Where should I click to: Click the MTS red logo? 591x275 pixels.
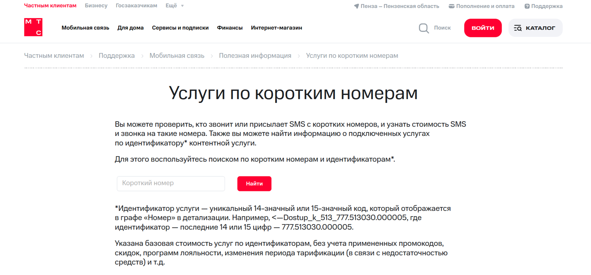(33, 27)
